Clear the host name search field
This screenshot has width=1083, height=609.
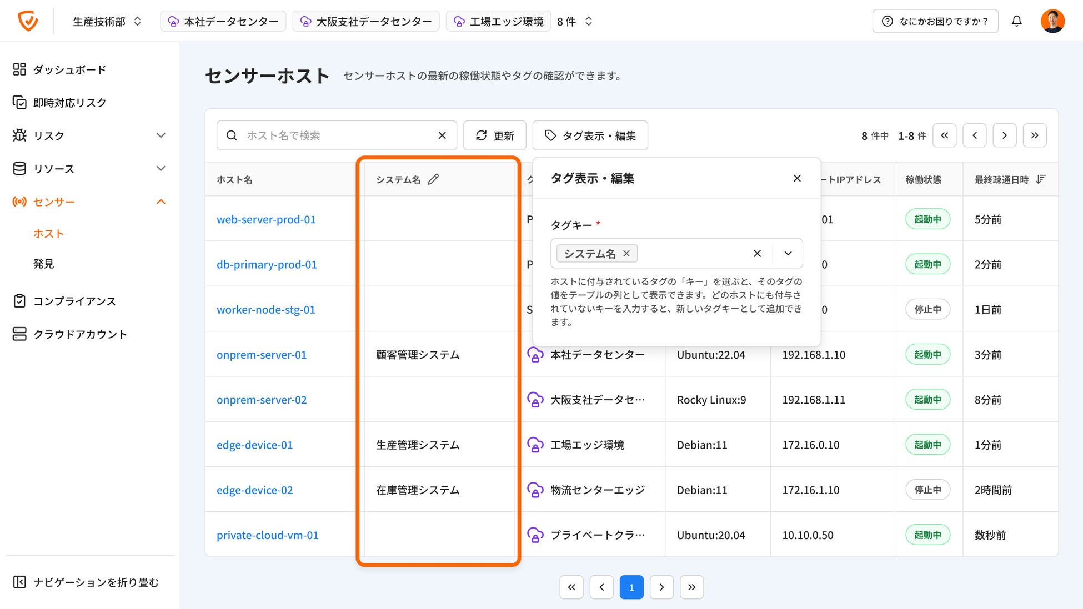[x=442, y=135]
